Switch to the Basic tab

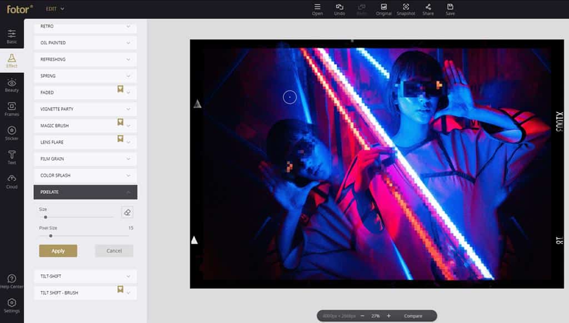(12, 37)
